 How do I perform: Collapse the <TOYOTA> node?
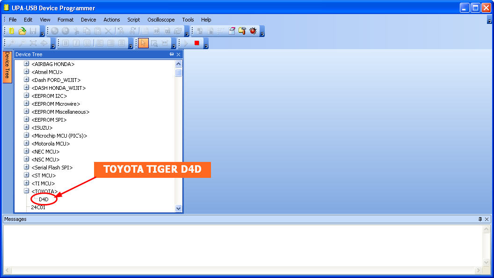[27, 191]
